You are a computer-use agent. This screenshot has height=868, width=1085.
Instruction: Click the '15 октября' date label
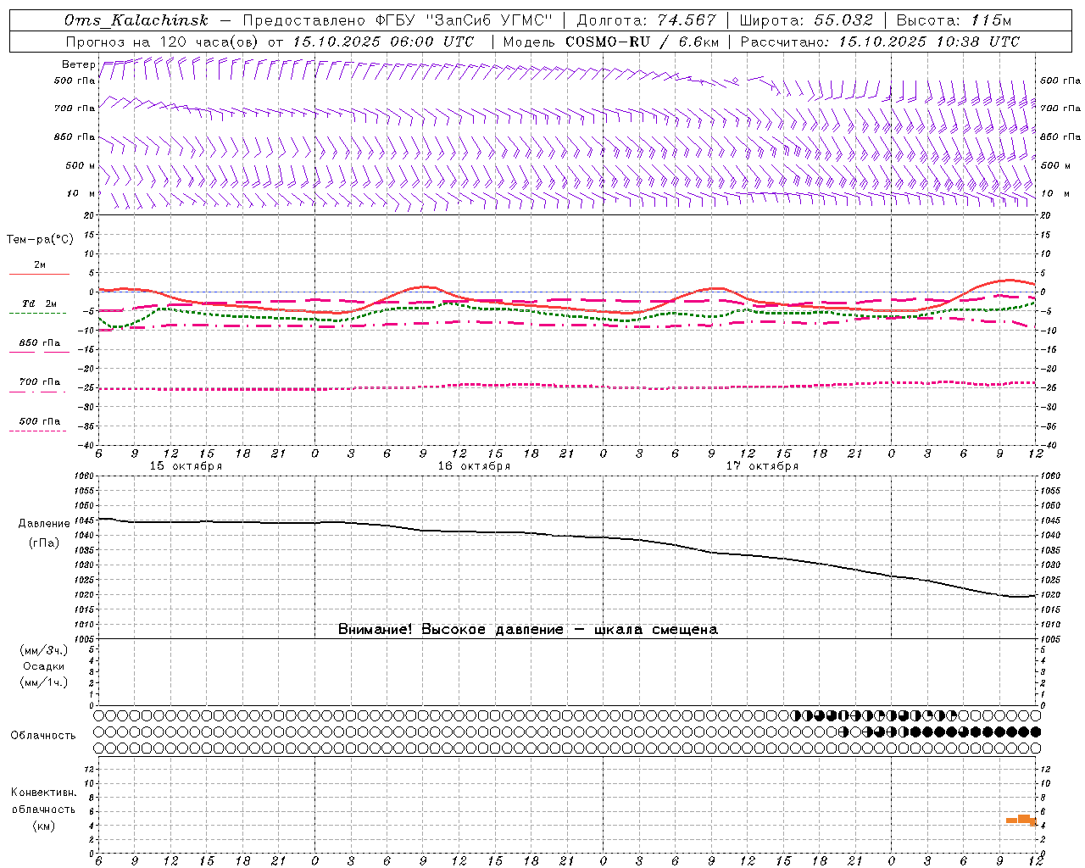[186, 466]
